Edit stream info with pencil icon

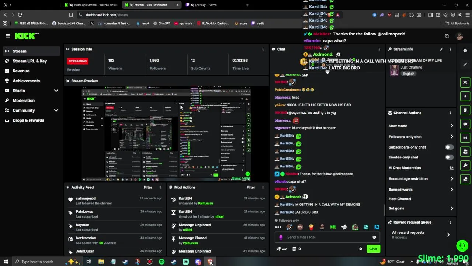[x=441, y=49]
